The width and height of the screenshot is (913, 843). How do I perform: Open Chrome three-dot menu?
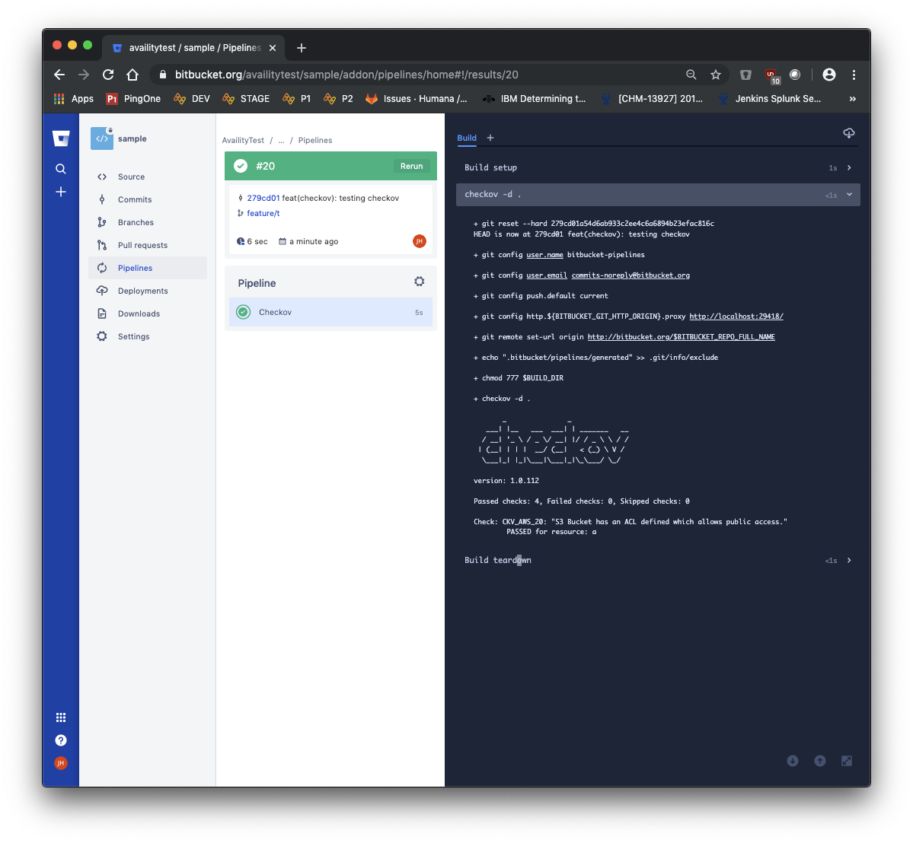pos(854,75)
